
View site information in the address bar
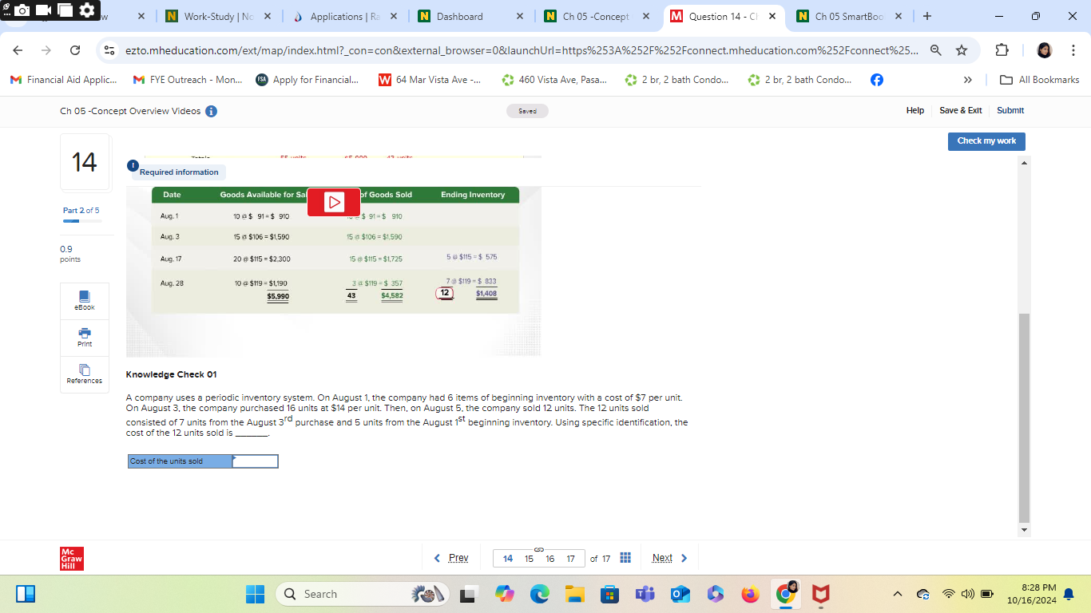(110, 50)
